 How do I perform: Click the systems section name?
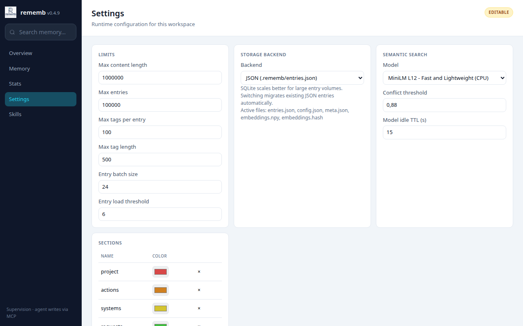(x=111, y=308)
